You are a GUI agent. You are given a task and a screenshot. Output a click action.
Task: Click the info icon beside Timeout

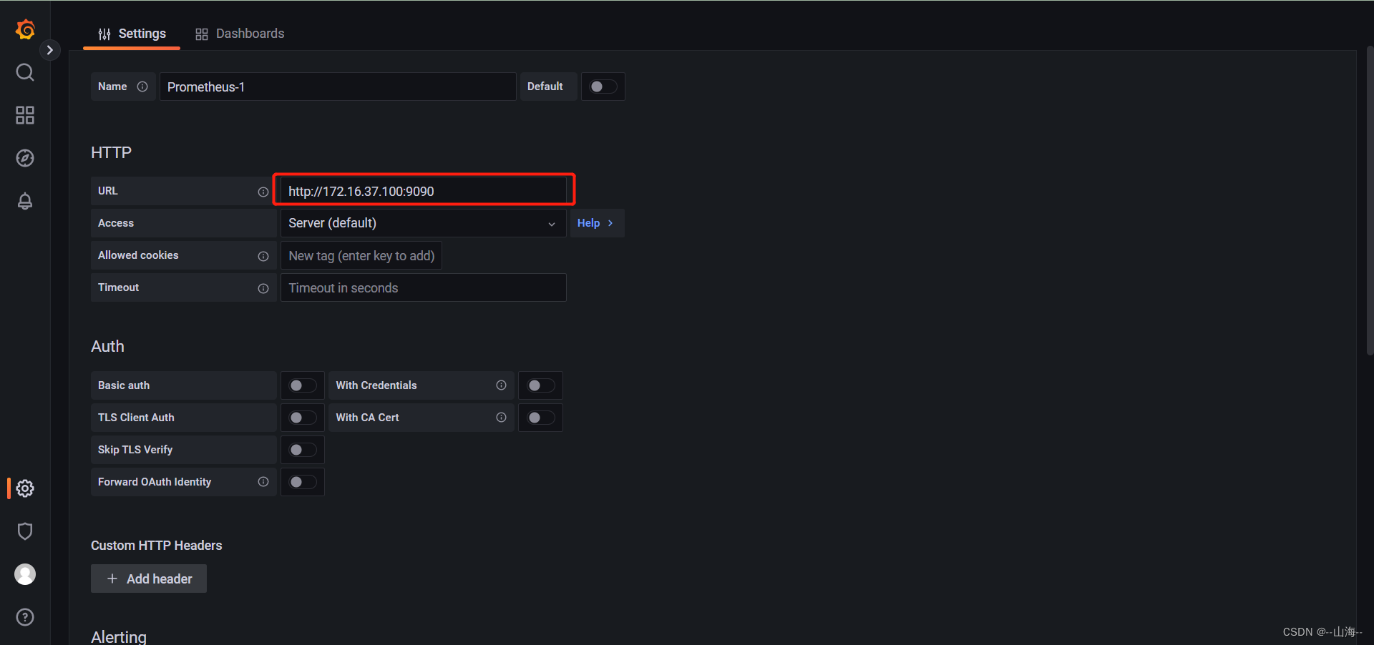[x=263, y=288]
